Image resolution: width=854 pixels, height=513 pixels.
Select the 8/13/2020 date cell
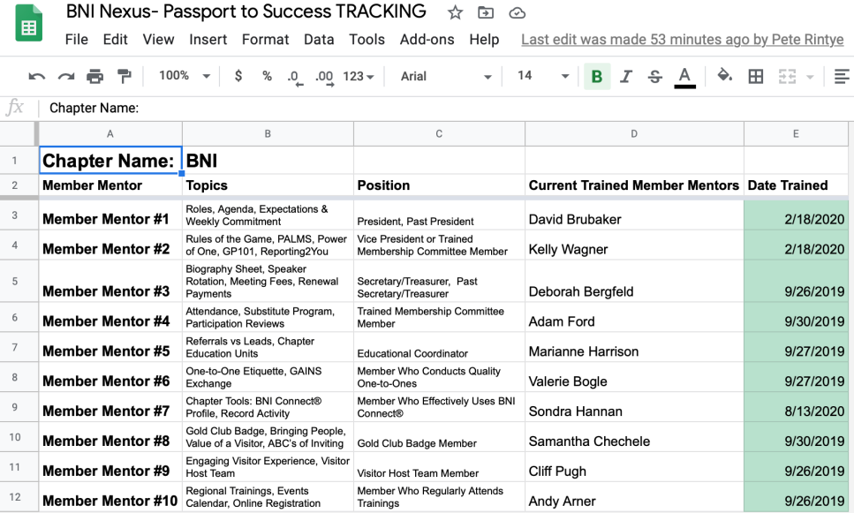click(796, 407)
